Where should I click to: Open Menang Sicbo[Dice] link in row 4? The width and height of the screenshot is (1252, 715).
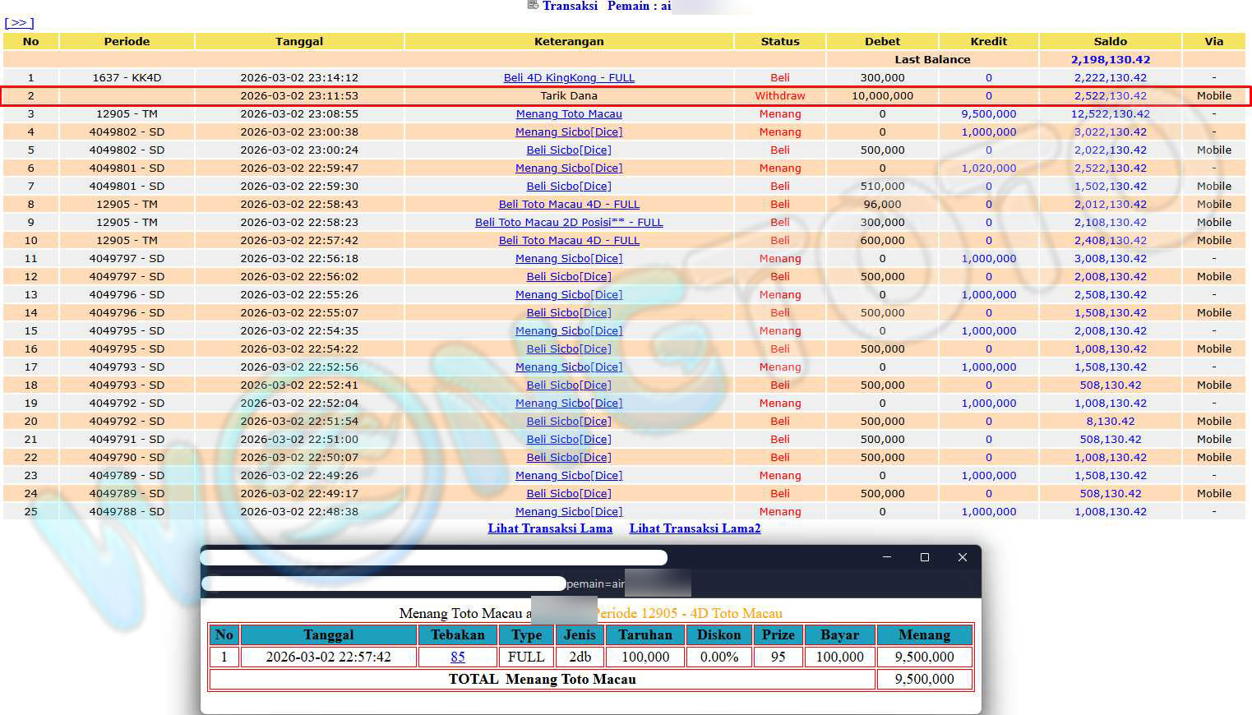pyautogui.click(x=569, y=132)
